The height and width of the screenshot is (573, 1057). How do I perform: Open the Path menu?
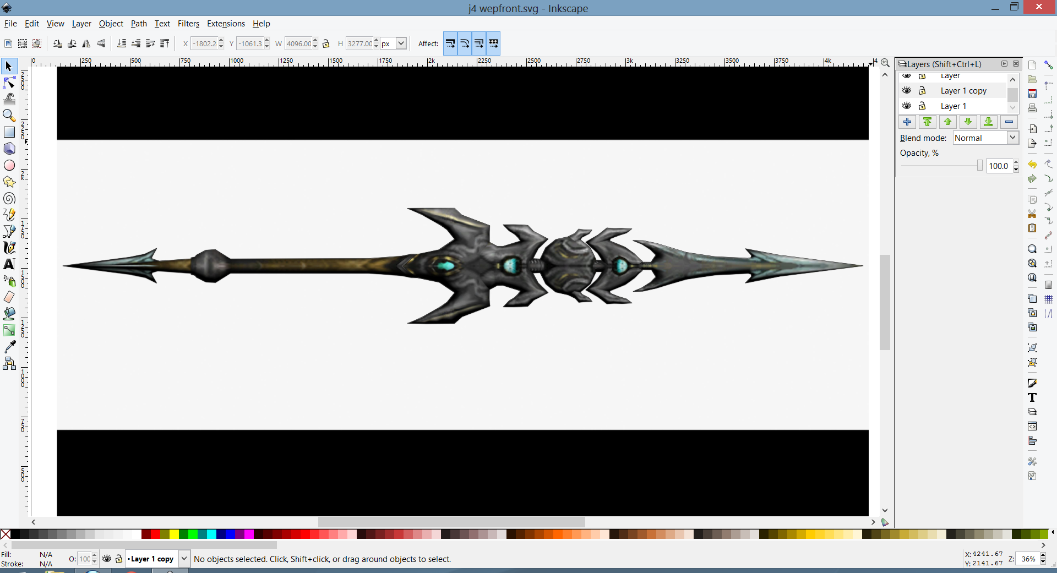tap(139, 24)
